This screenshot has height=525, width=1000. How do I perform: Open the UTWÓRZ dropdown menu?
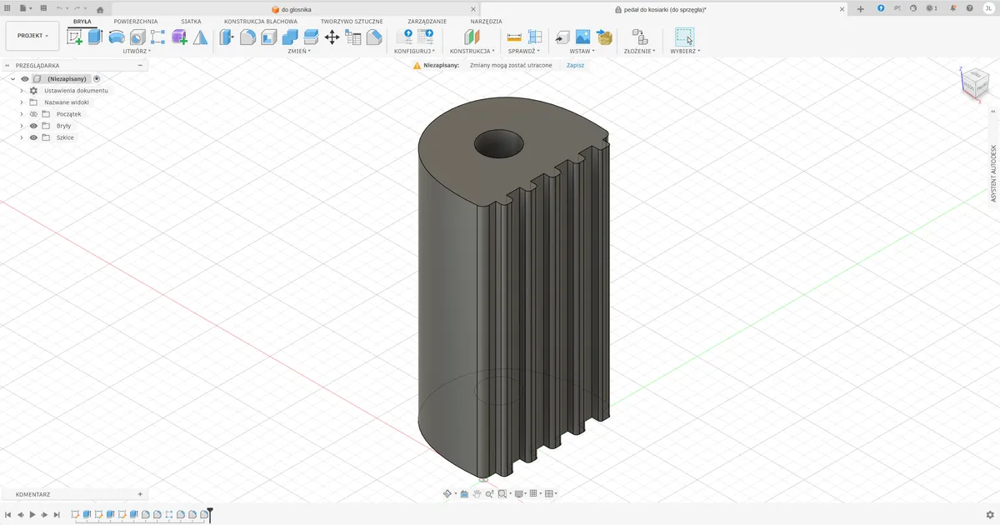tap(137, 52)
